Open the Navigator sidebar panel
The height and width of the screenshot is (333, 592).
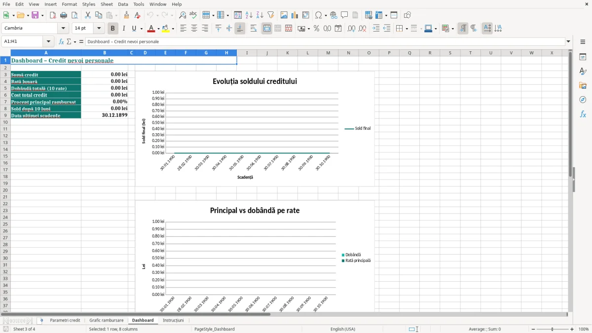coord(583,100)
